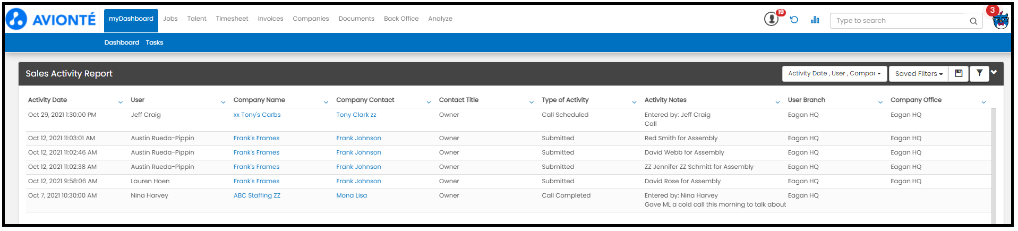Open the Activity Date, User, Company columns dropdown
1018x231 pixels.
tap(834, 73)
